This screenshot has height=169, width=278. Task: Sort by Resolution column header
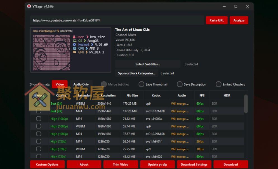(x=108, y=95)
